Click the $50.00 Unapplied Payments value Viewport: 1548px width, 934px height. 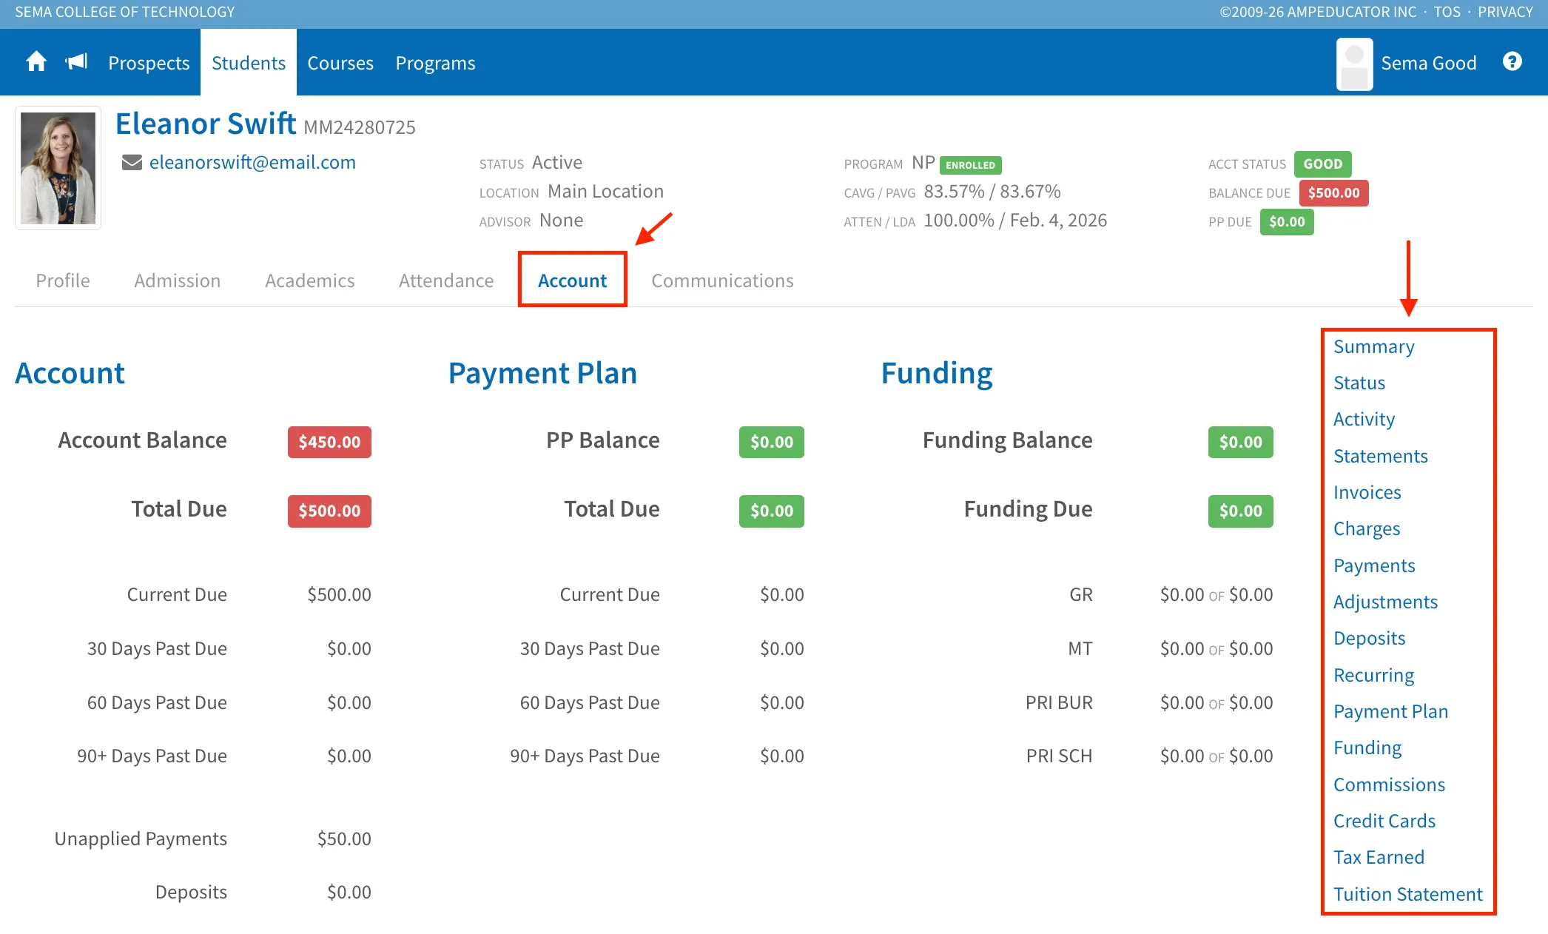tap(344, 839)
